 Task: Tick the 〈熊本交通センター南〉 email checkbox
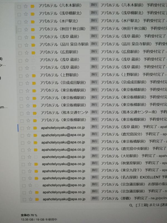22,113
